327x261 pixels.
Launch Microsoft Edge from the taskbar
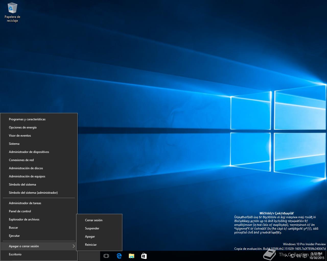(119, 256)
